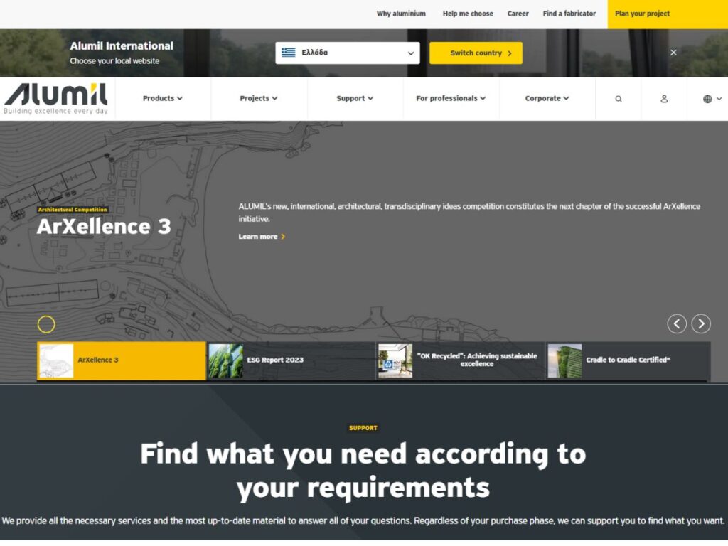Go to the next carousel slide
The image size is (728, 546).
pos(700,323)
